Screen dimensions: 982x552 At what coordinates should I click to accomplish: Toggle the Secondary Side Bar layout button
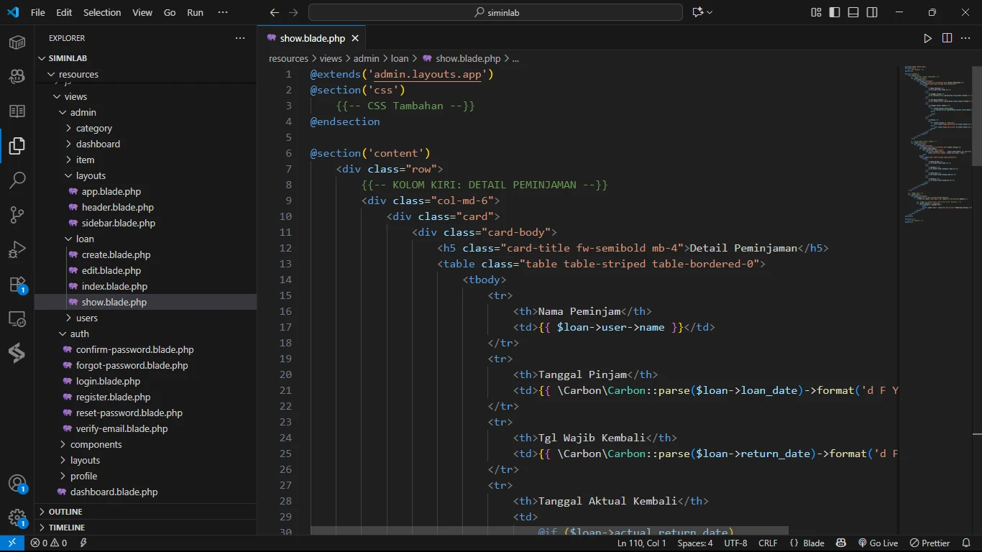(872, 12)
